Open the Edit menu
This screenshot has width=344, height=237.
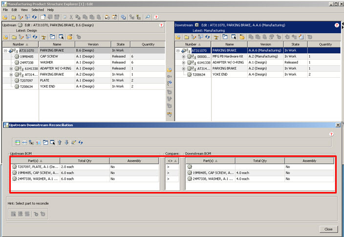point(14,10)
